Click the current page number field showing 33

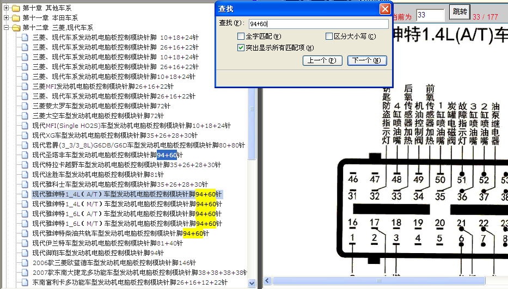coord(430,15)
